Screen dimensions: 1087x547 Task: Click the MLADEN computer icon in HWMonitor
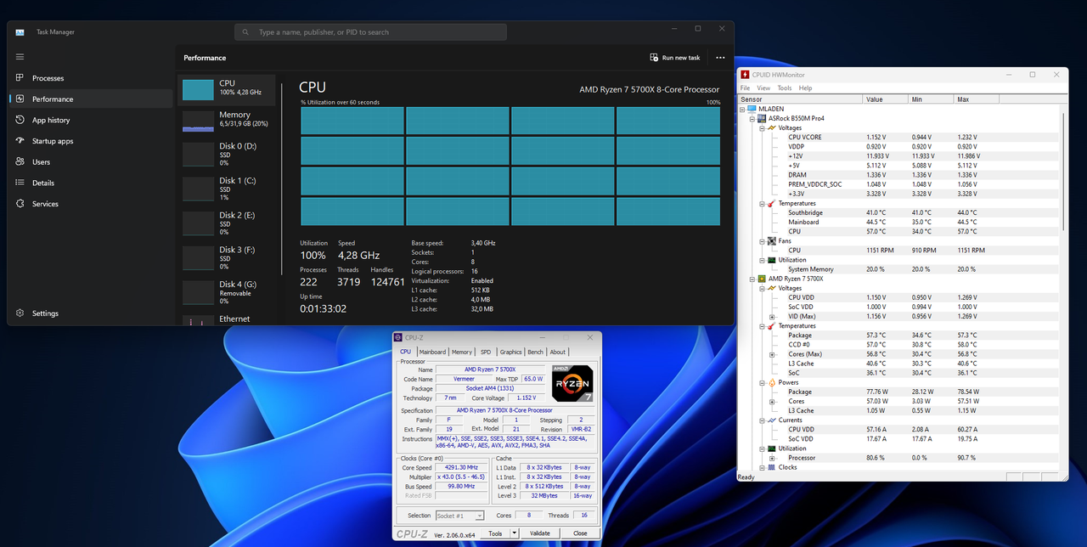pos(752,109)
